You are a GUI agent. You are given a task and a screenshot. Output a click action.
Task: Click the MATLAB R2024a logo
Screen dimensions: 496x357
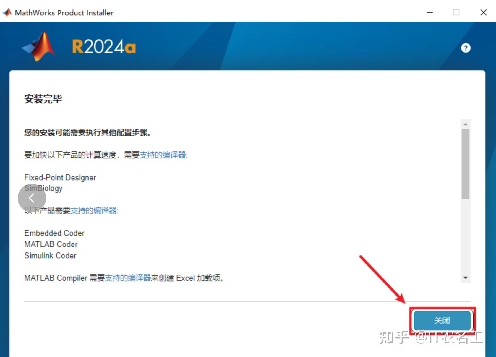[x=78, y=46]
